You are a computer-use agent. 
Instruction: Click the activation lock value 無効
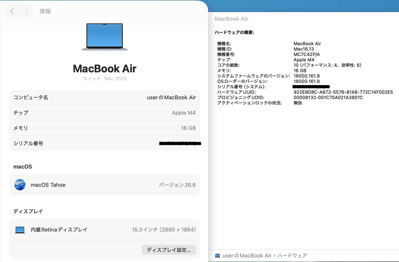click(298, 103)
